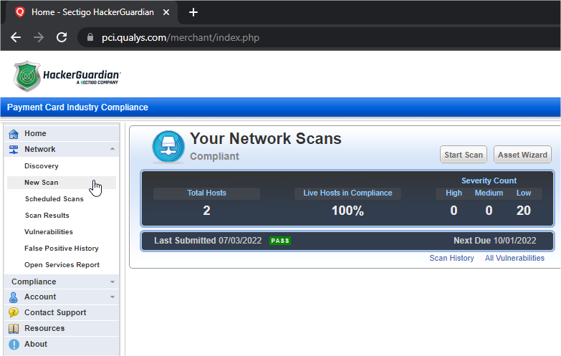Image resolution: width=561 pixels, height=356 pixels.
Task: Click the Home house icon in sidebar
Action: pyautogui.click(x=14, y=133)
